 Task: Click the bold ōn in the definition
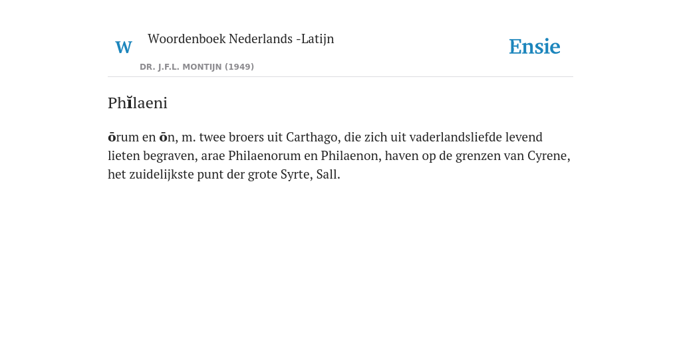click(168, 137)
